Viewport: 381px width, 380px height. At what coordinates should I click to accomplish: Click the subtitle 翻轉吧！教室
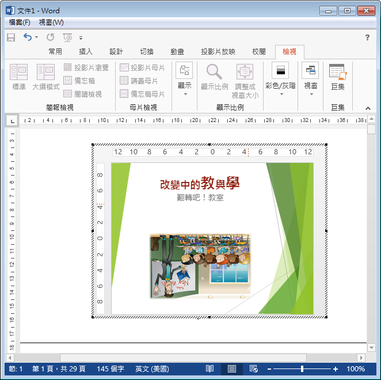click(x=200, y=197)
